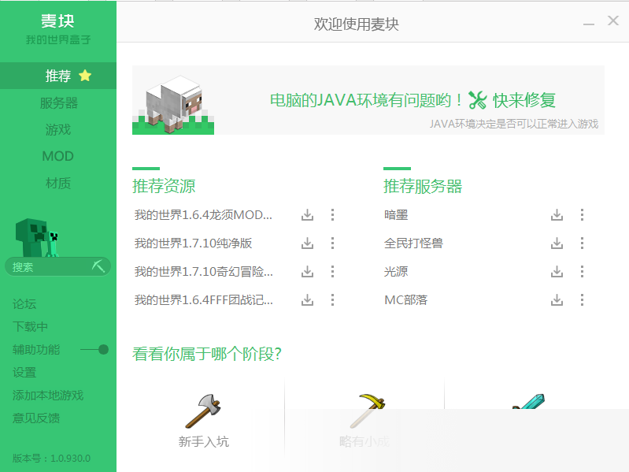Click 添加本地游戏 to add local game
629x472 pixels.
tap(48, 396)
